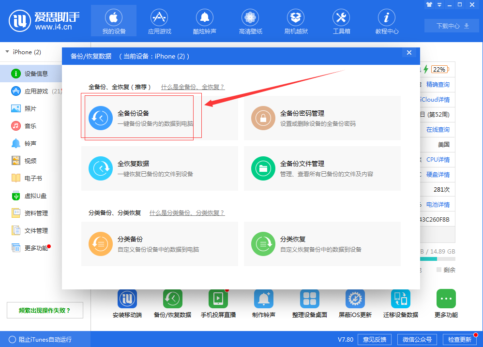Click the storage usage bar
Screen dimensions: 483x347
438,259
